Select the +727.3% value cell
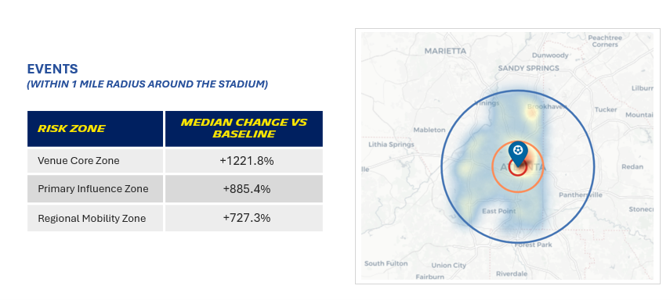The height and width of the screenshot is (300, 670). tap(244, 218)
